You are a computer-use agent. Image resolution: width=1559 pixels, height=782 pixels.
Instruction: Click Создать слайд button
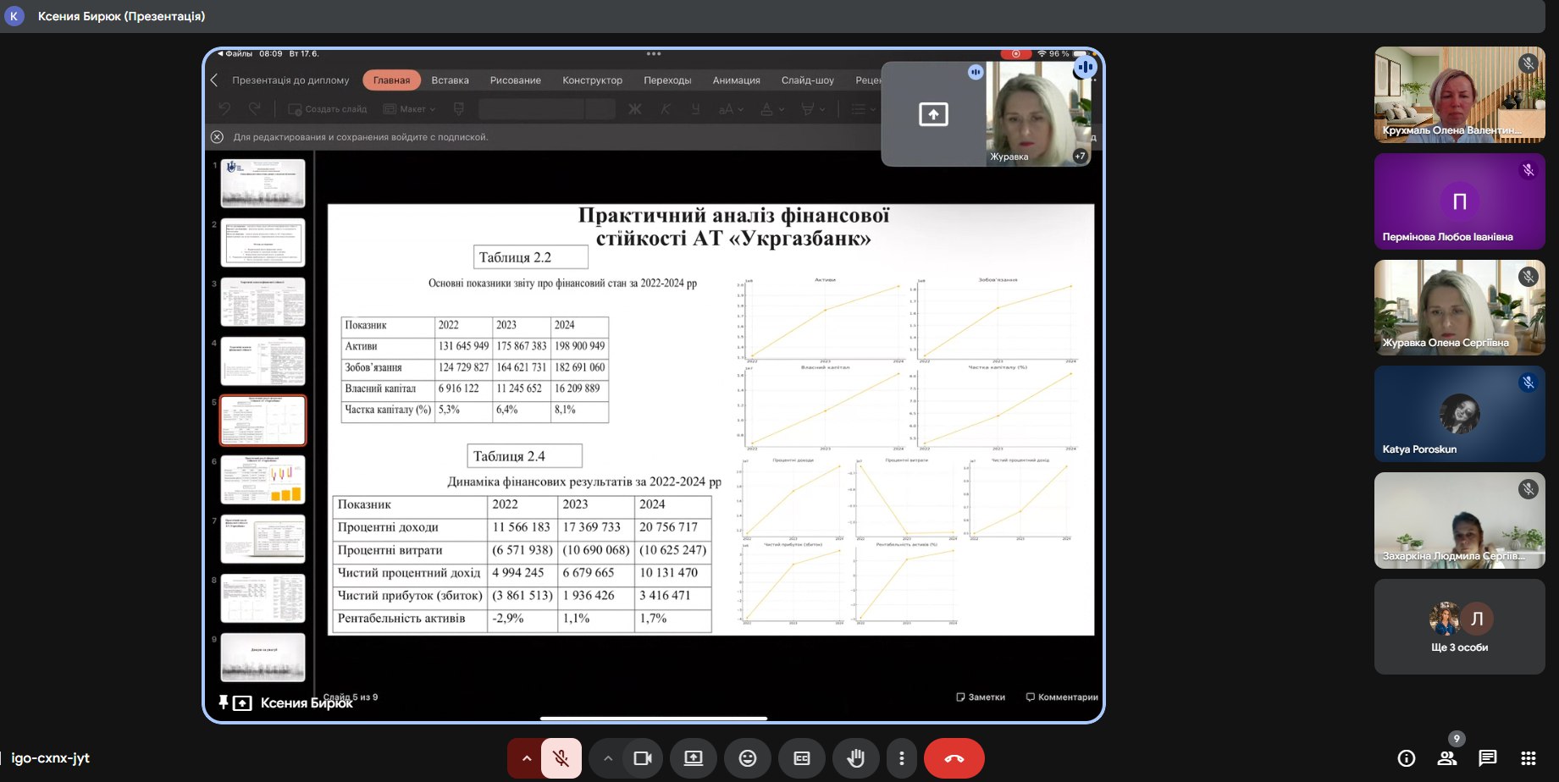pos(327,109)
